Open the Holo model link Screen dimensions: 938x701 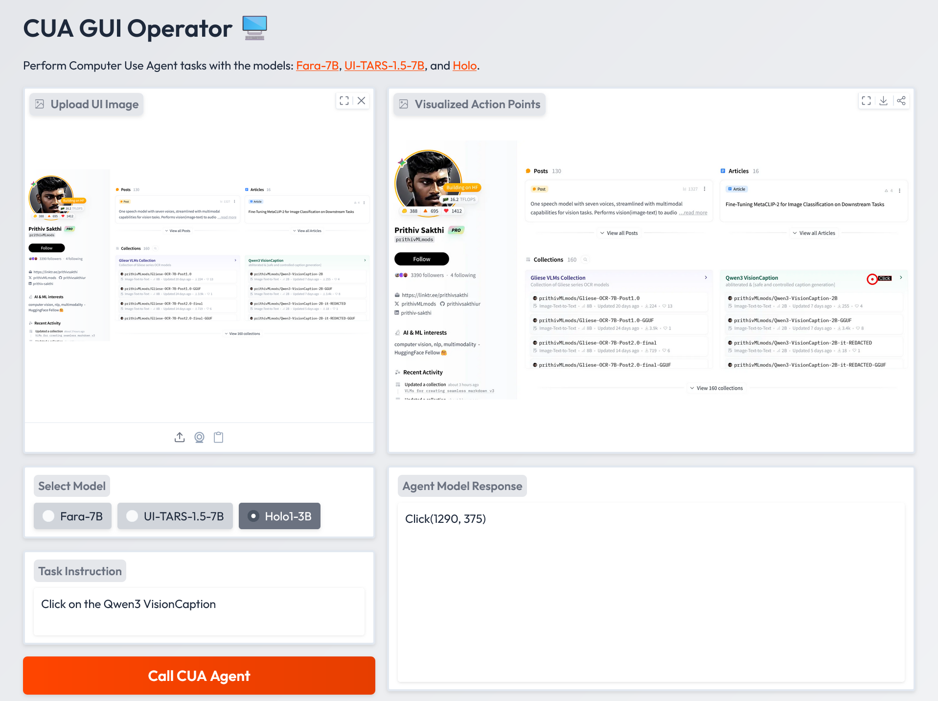point(464,66)
